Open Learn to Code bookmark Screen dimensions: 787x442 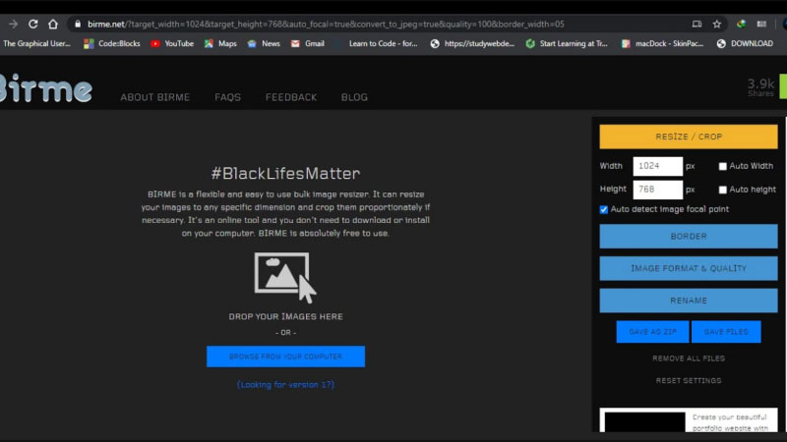tap(383, 43)
